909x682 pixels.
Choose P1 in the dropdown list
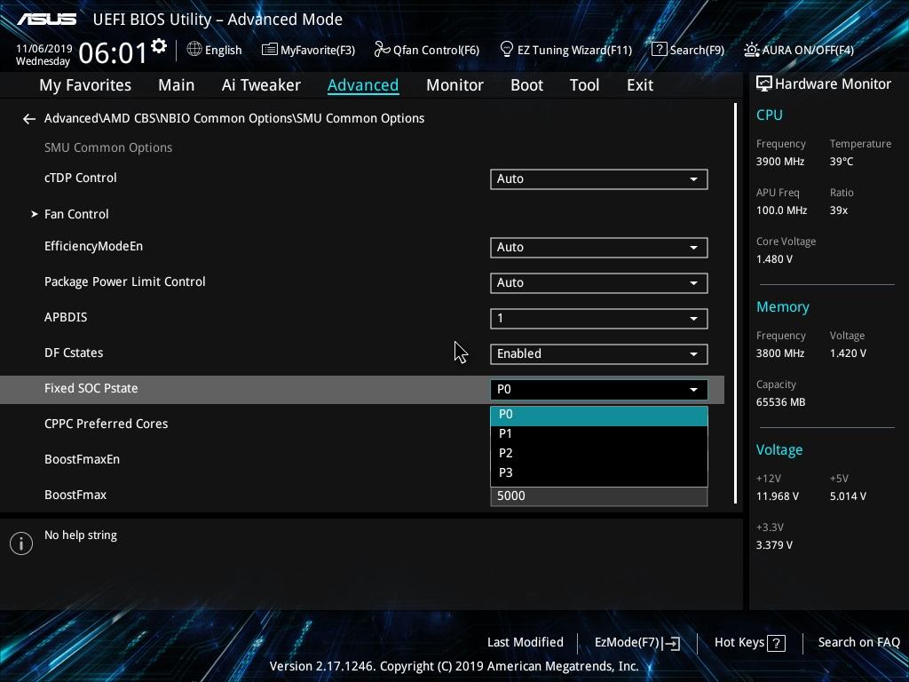(599, 433)
